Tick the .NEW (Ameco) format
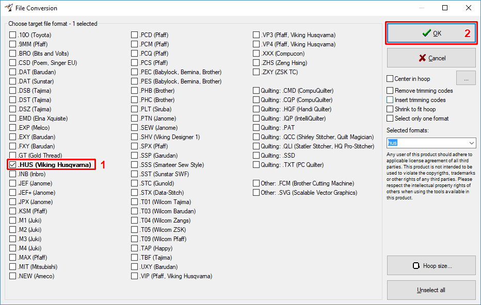Screen dimensions: 481x305 [x=12, y=276]
